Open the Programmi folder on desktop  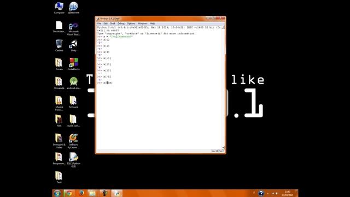click(x=59, y=159)
